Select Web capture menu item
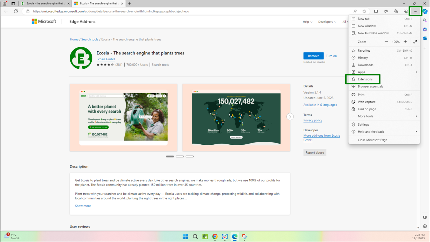Screen dimensions: 430x242 pyautogui.click(x=384, y=102)
